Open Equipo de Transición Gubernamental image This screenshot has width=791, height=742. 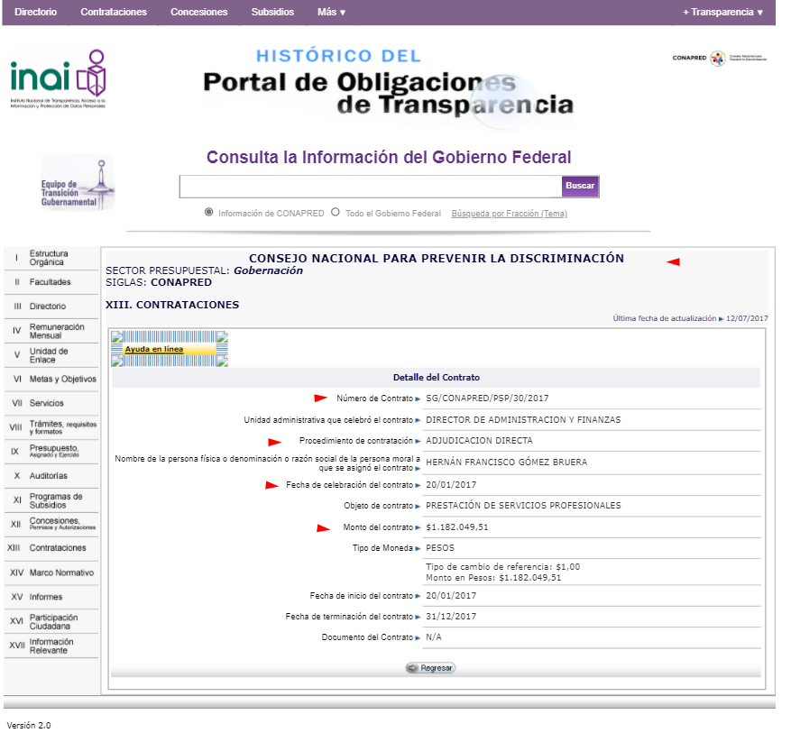tap(78, 183)
